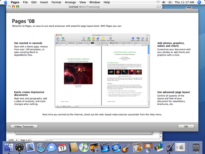Open the Trash in the Dock
The height and width of the screenshot is (154, 205).
196,148
